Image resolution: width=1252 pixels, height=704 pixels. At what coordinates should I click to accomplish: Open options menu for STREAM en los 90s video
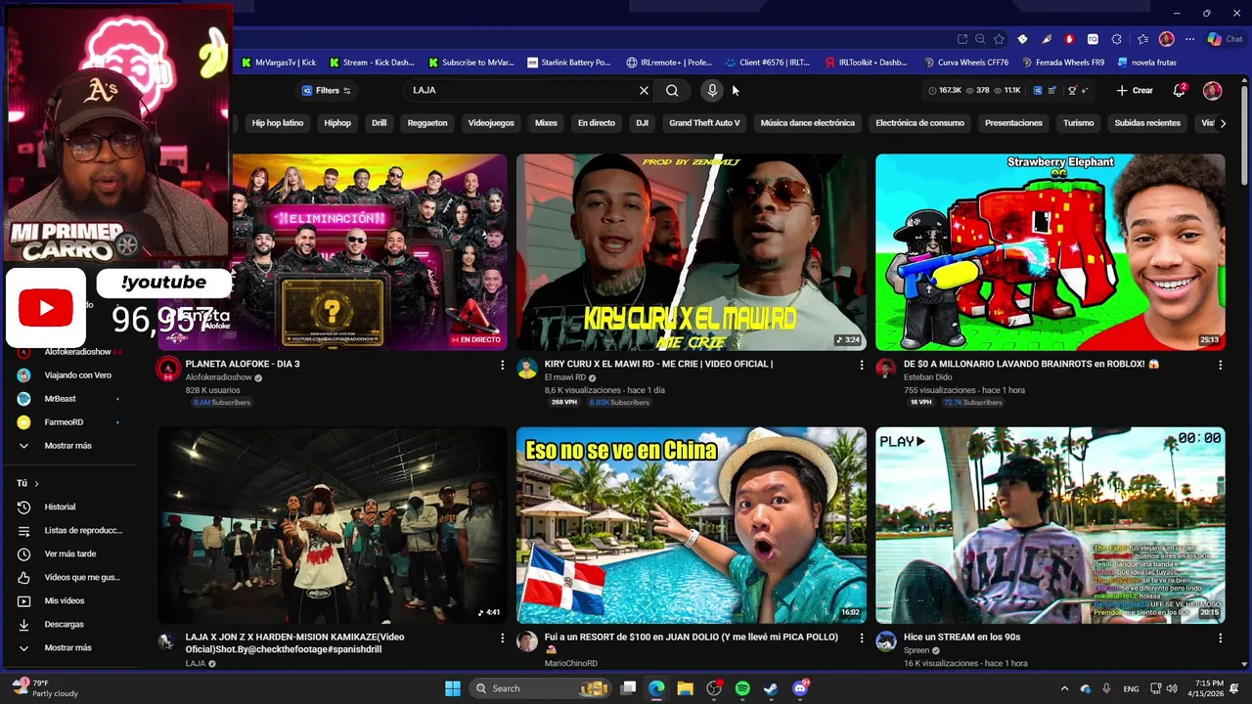point(1220,638)
